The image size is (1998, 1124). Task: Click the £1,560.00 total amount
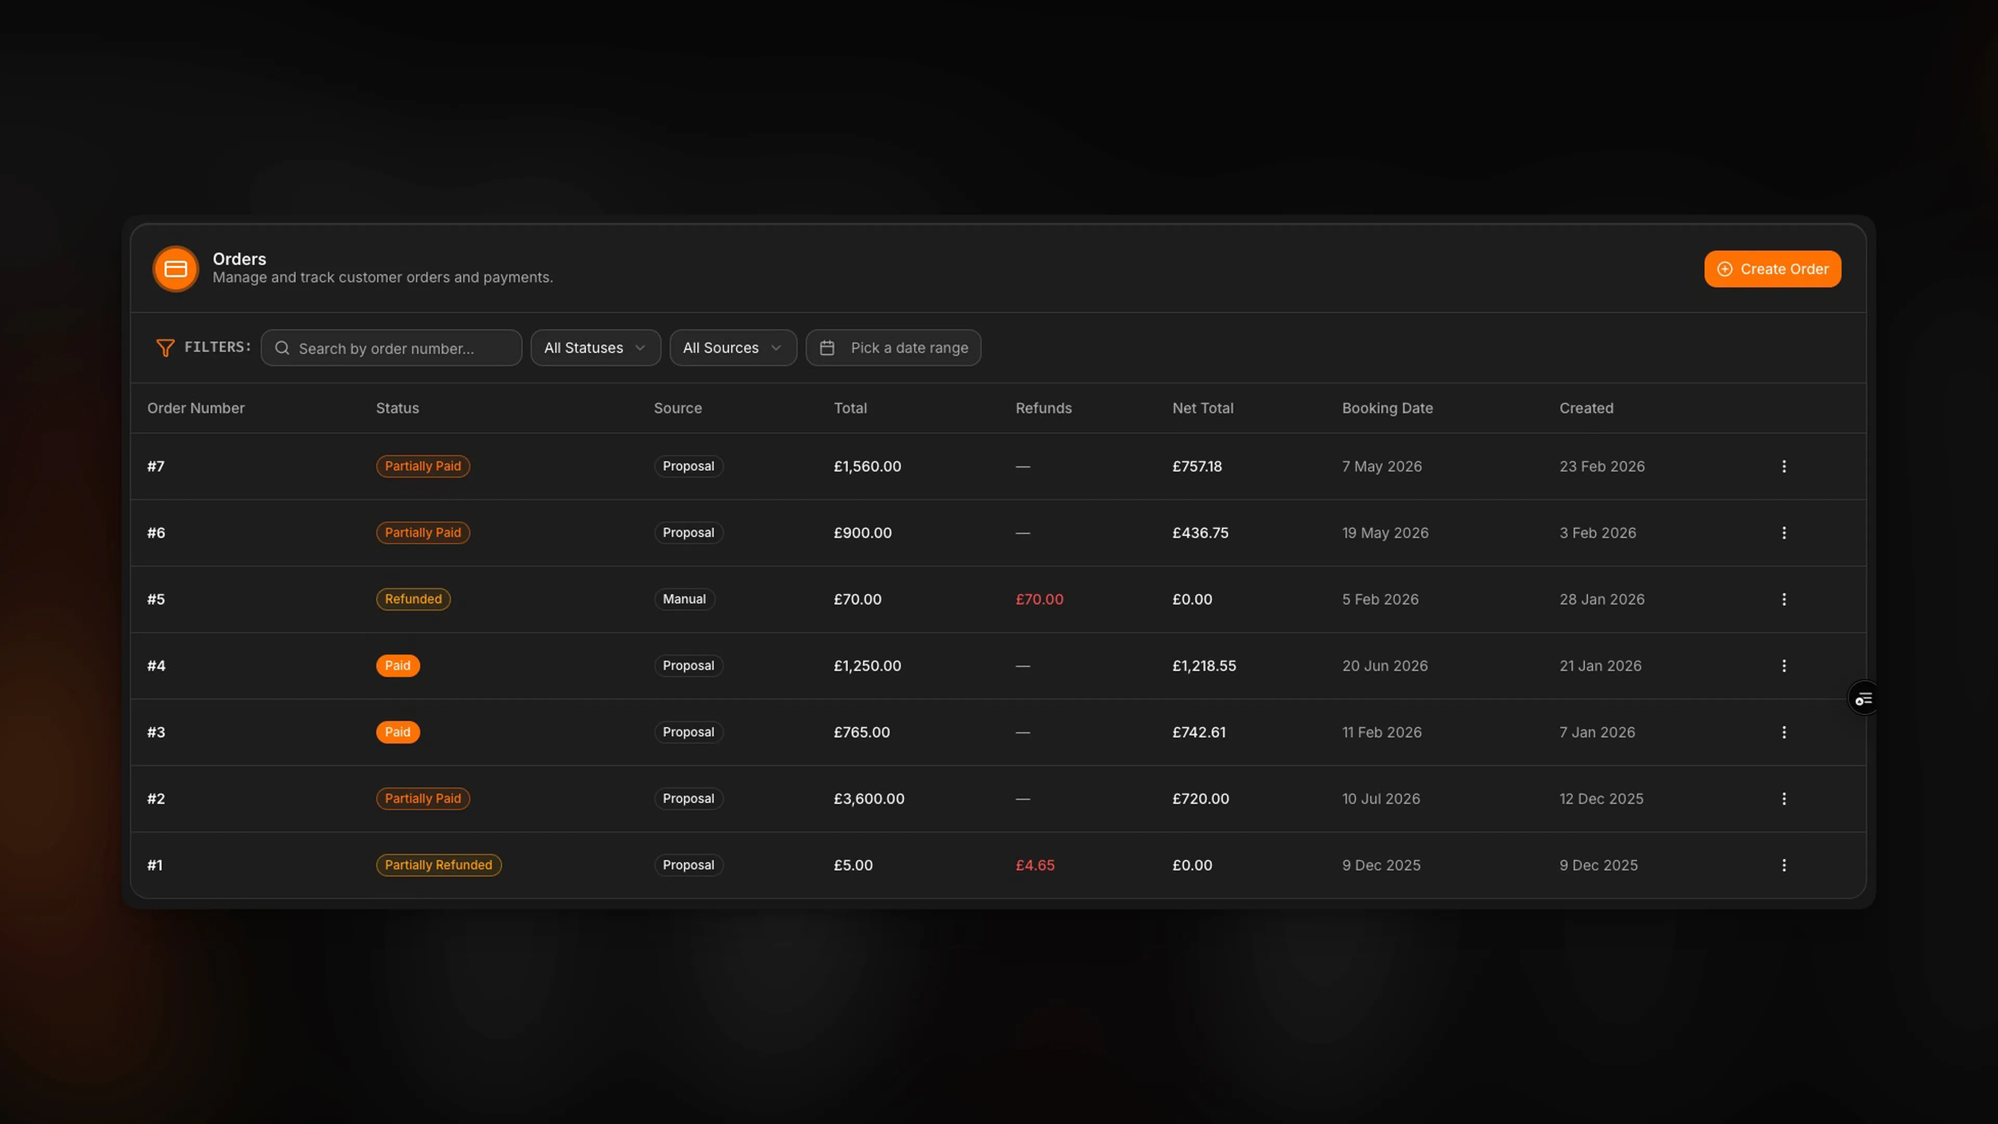867,466
